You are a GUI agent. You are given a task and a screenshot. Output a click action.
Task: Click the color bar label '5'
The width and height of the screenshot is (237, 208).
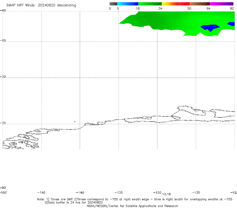coord(118,8)
